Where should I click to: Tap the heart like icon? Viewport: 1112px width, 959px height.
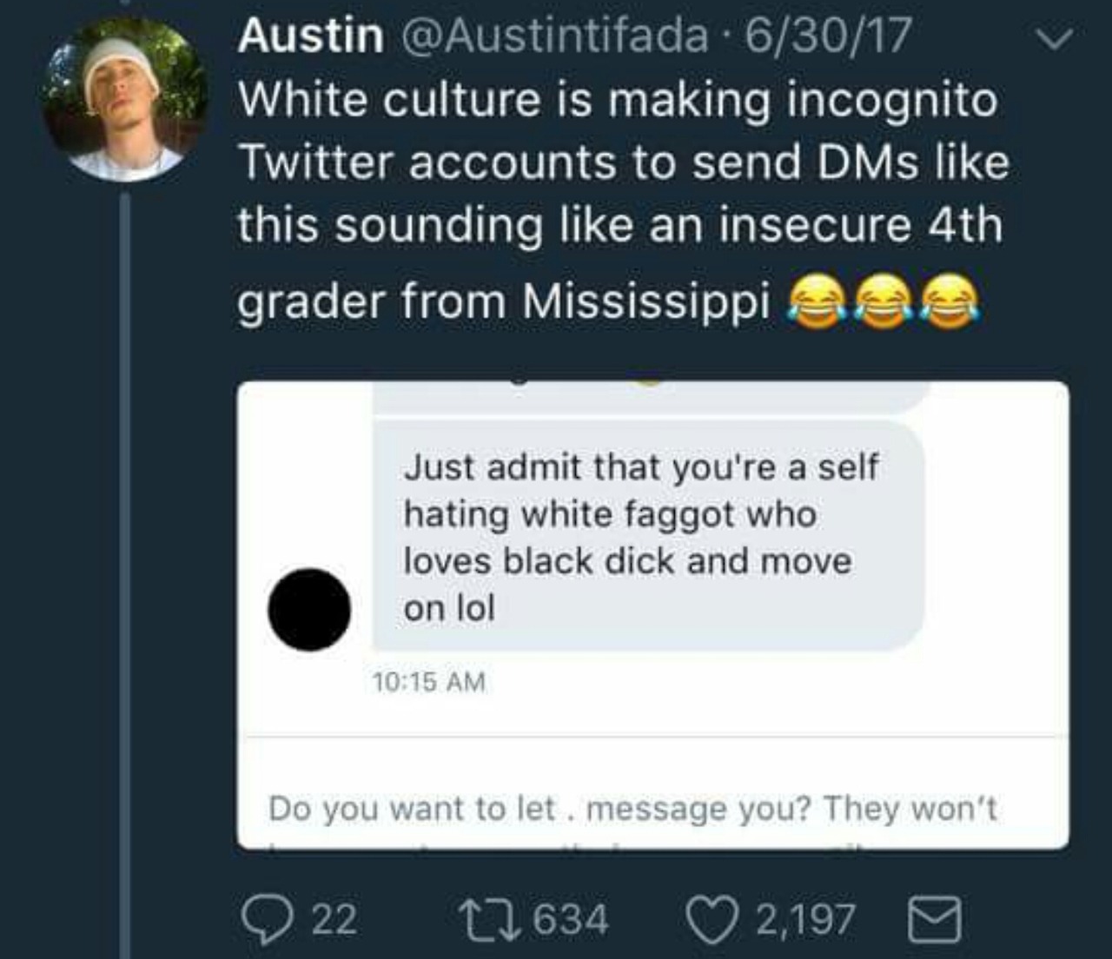coord(712,920)
